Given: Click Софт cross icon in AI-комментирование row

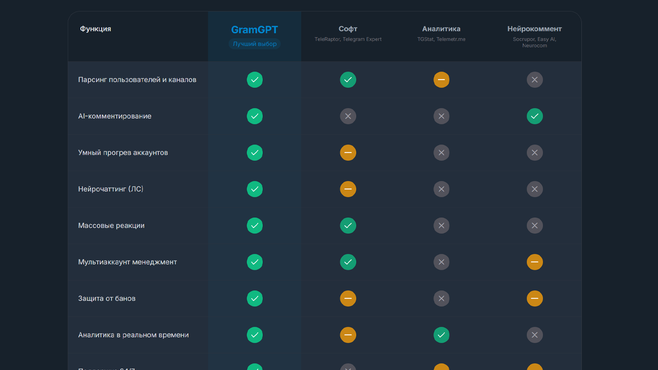Looking at the screenshot, I should pos(348,116).
